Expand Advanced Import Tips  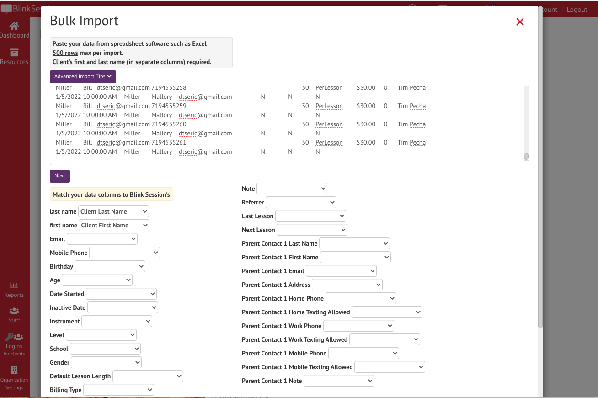click(x=83, y=76)
